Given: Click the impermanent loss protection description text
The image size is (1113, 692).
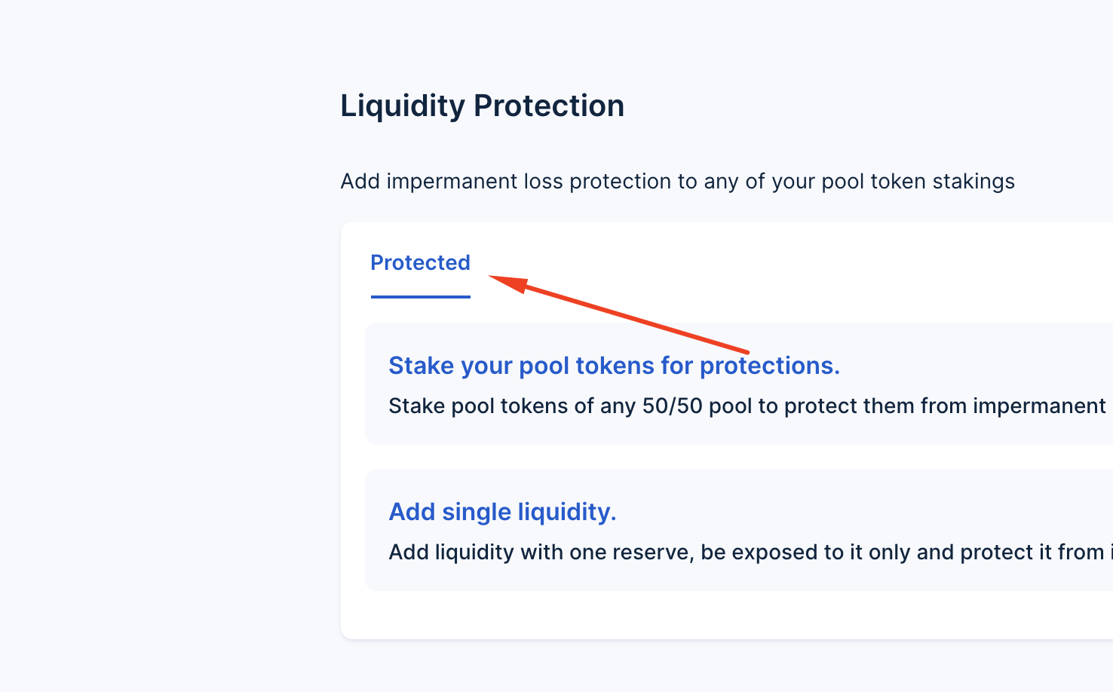Looking at the screenshot, I should click(677, 181).
